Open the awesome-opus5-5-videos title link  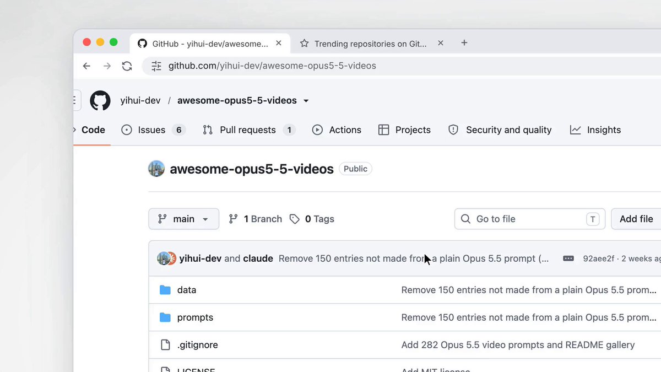[252, 169]
